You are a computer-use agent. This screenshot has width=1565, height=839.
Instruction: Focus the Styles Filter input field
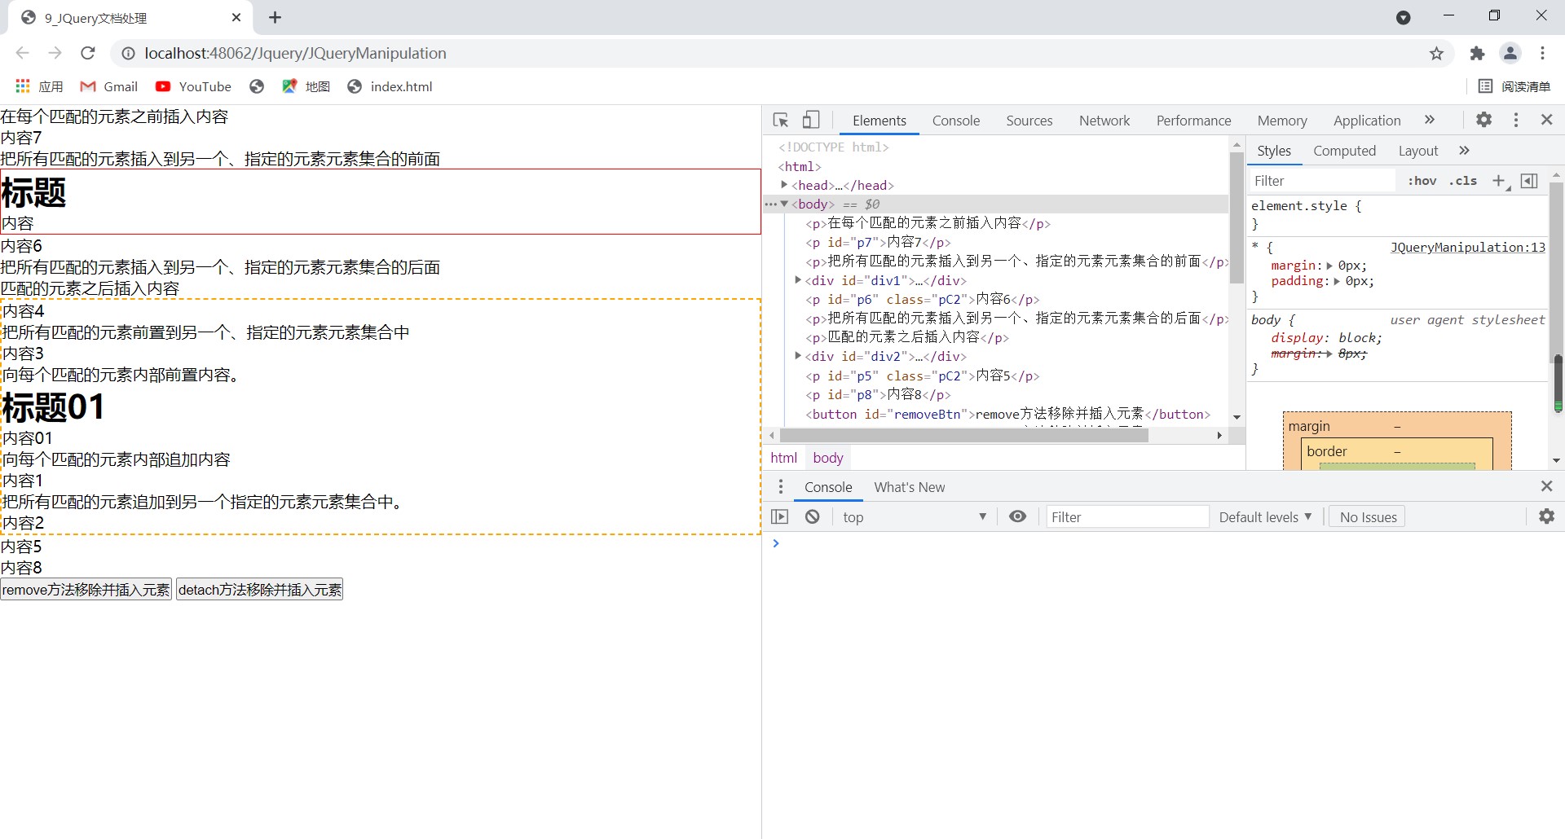click(1322, 181)
